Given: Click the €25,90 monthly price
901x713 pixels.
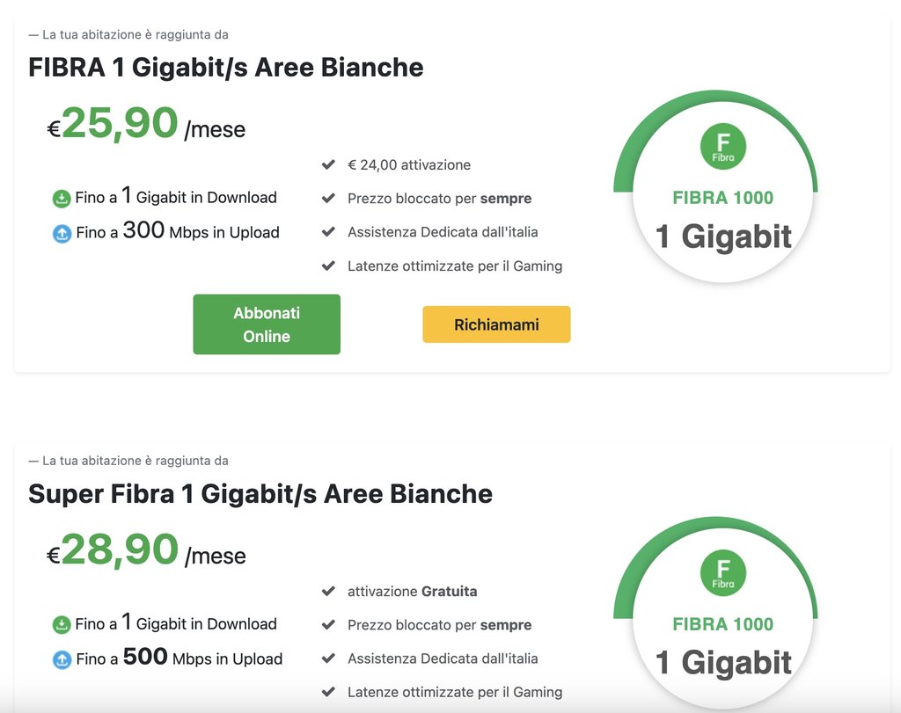Looking at the screenshot, I should [x=146, y=124].
